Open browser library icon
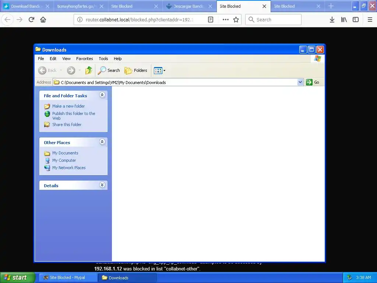Viewport: 377px width, 283px height. pyautogui.click(x=344, y=20)
